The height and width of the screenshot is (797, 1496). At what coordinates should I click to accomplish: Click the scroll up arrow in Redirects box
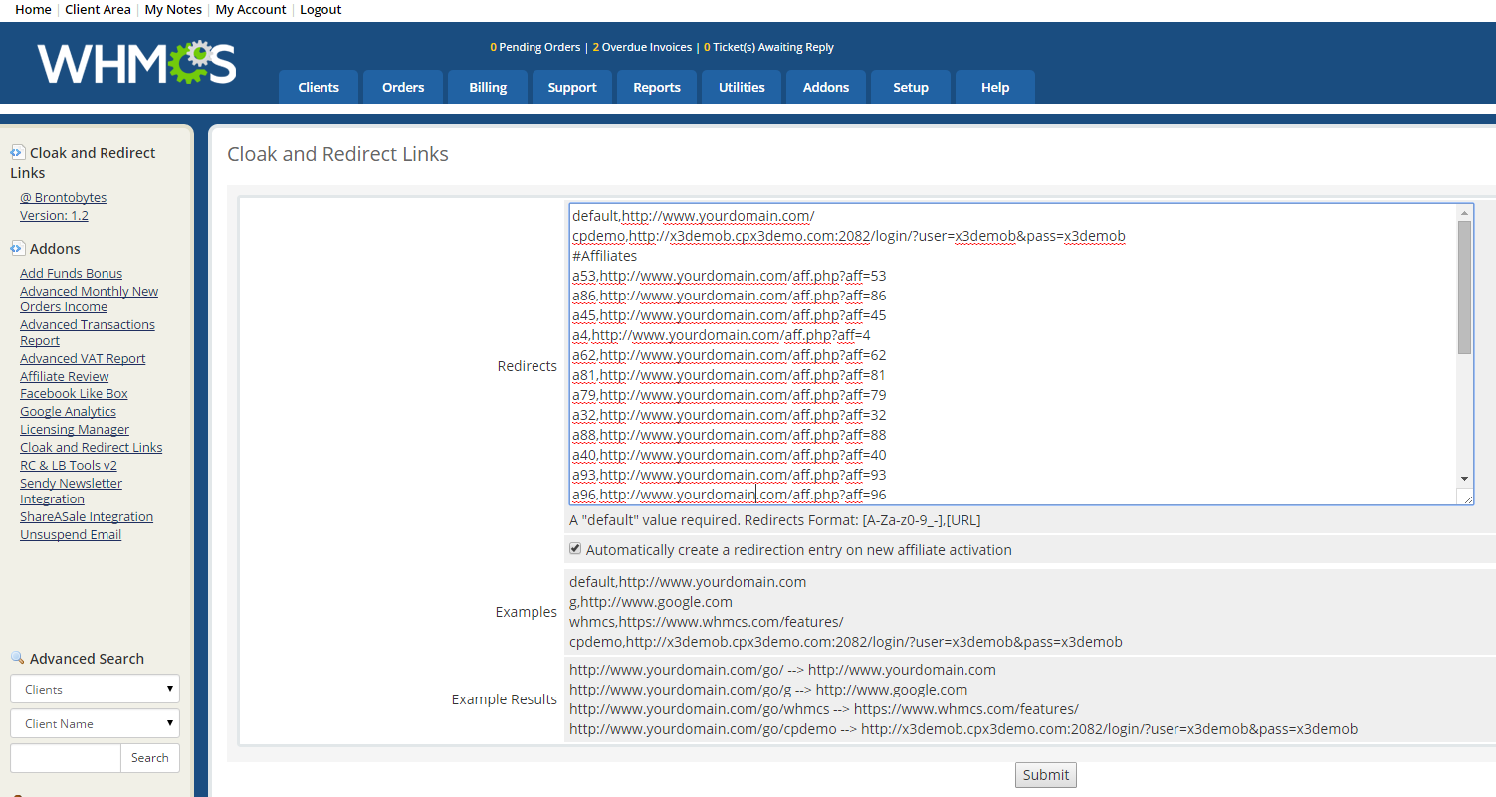[x=1464, y=212]
